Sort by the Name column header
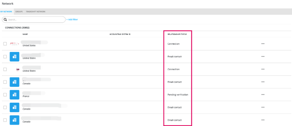Viewport: 292px width, 126px height. coord(25,34)
